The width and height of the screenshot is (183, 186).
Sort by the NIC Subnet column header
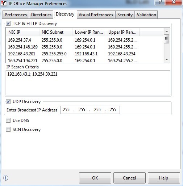(56, 32)
